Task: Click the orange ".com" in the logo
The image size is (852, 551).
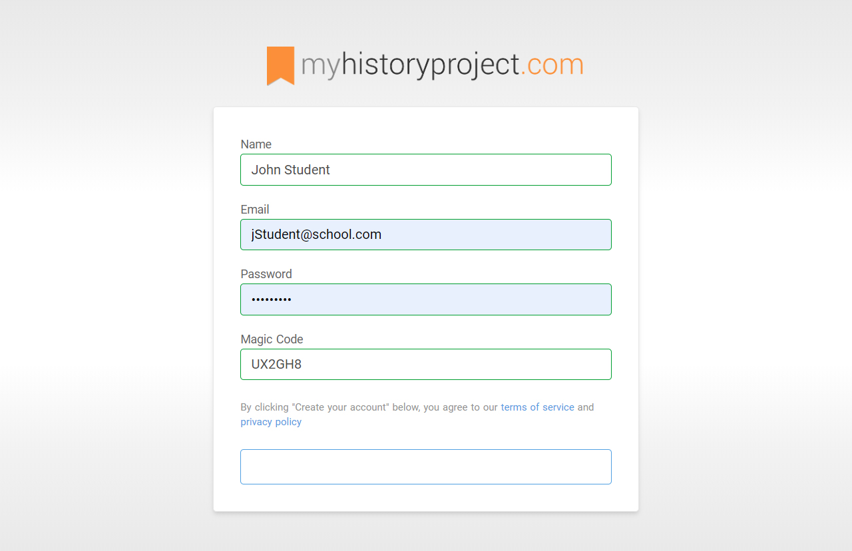Action: (552, 66)
